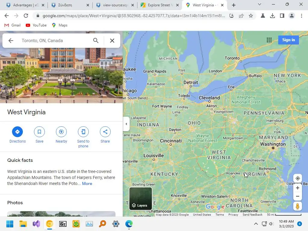Open the browser downloads icon
This screenshot has height=231, width=308.
pyautogui.click(x=272, y=16)
